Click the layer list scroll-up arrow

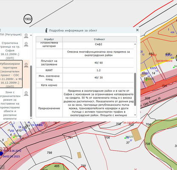pos(31,35)
